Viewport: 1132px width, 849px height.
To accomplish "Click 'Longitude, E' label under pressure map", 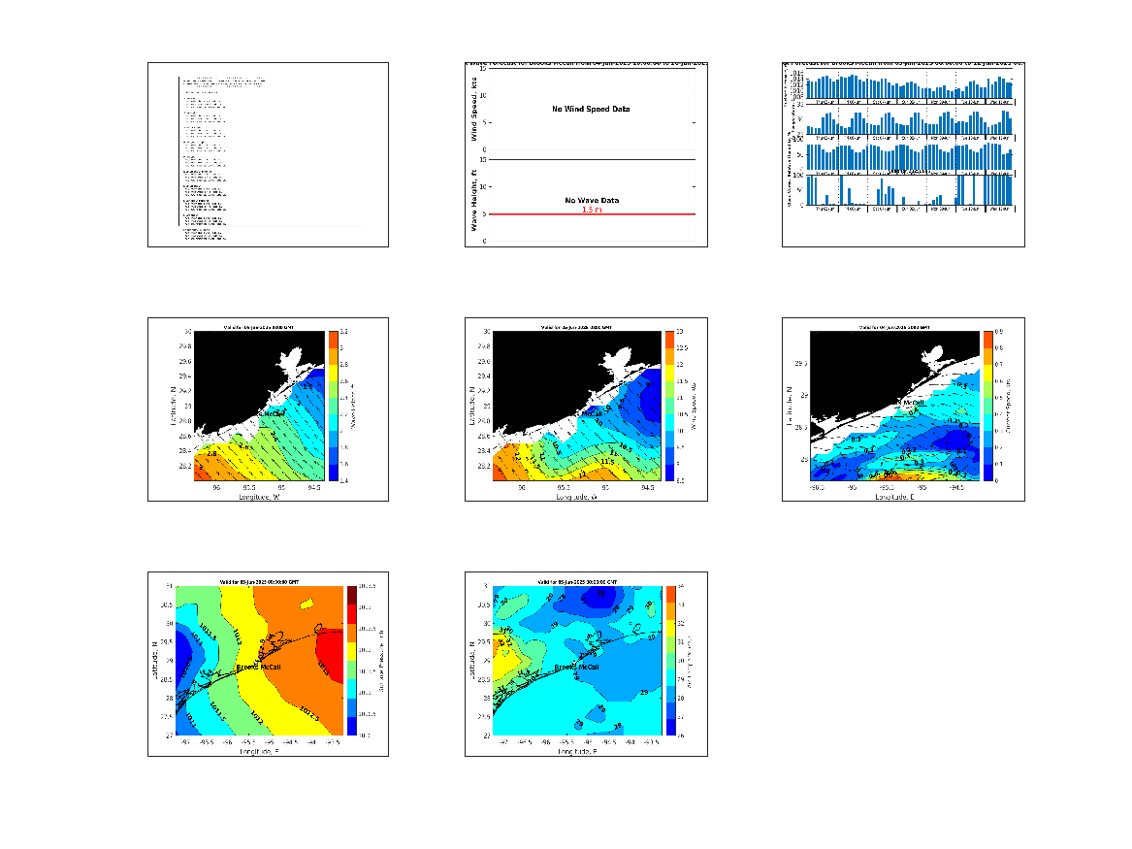I will pyautogui.click(x=259, y=752).
